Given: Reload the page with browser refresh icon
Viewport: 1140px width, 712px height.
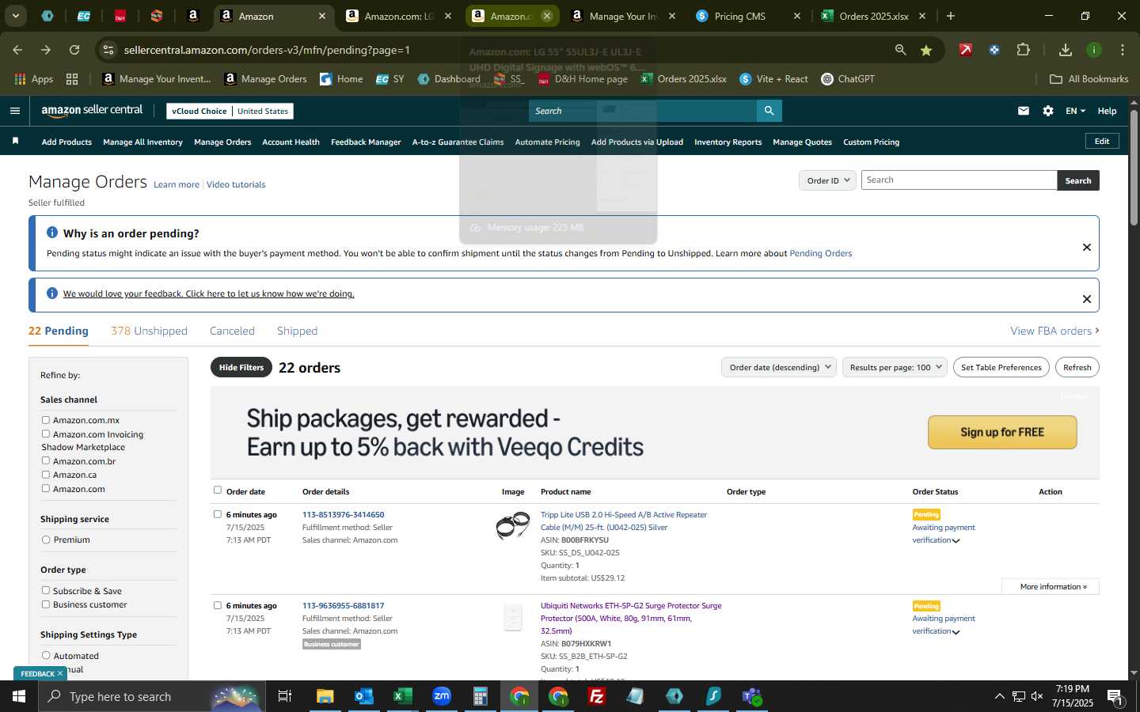Looking at the screenshot, I should coord(74,50).
